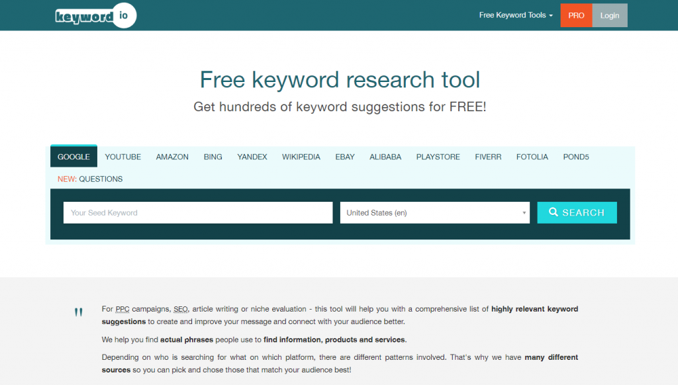The height and width of the screenshot is (385, 678).
Task: Click the underlined SEO abbreviation
Action: 181,309
